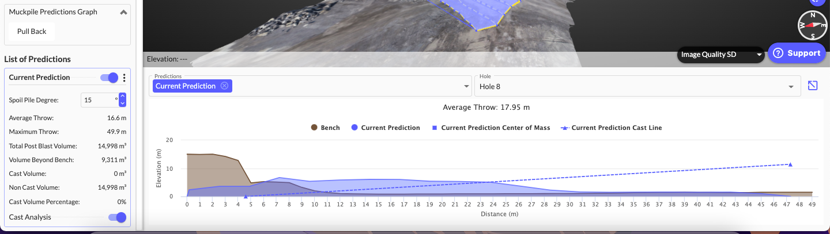Expand the graph with the pop-out icon

[813, 86]
